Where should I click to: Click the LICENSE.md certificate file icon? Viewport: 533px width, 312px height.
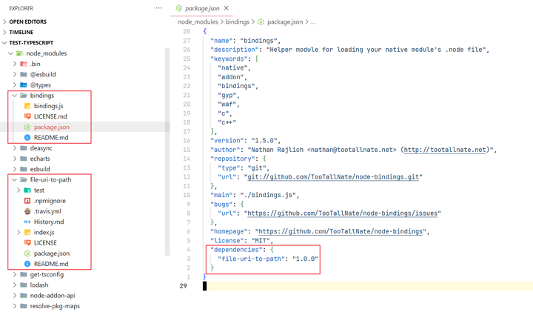click(x=27, y=116)
